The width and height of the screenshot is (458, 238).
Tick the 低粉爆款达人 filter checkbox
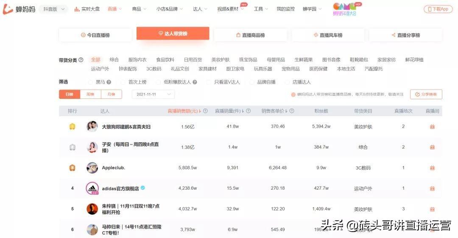159,82
